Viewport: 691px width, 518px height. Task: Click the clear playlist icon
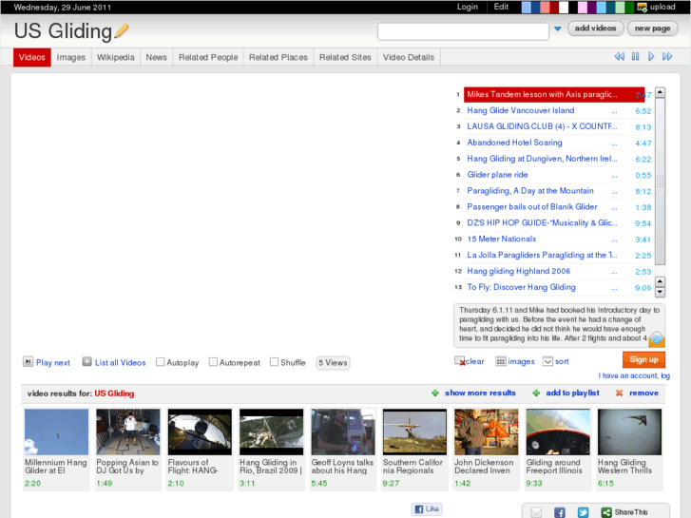[460, 361]
